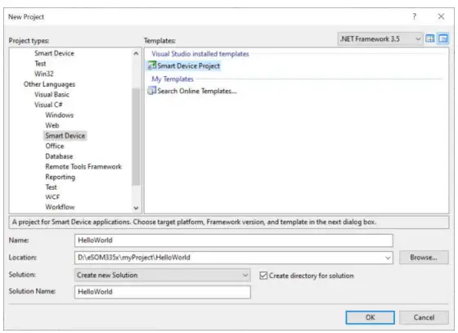Click the Search Online Templates icon
The width and height of the screenshot is (458, 333).
(152, 91)
